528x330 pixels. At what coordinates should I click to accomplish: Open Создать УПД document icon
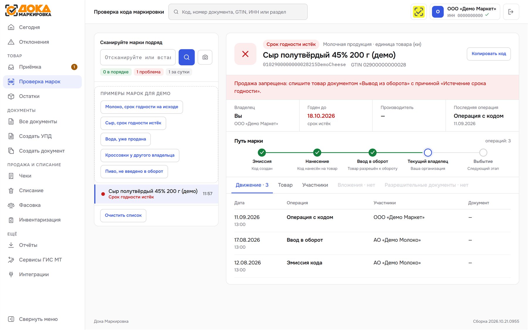coord(11,136)
